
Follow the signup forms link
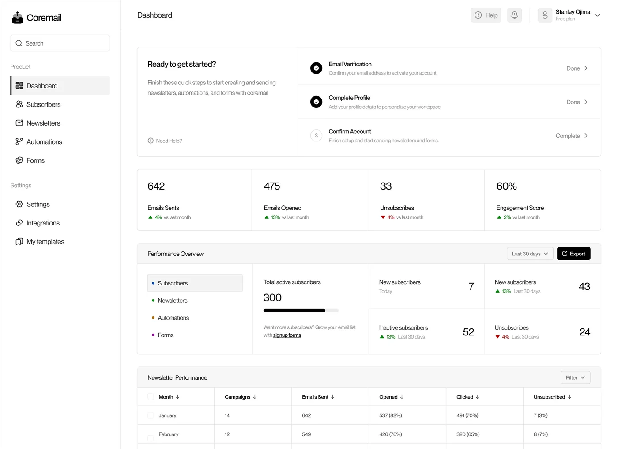coord(287,335)
